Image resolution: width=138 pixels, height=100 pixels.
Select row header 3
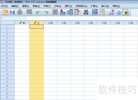pos(7,34)
